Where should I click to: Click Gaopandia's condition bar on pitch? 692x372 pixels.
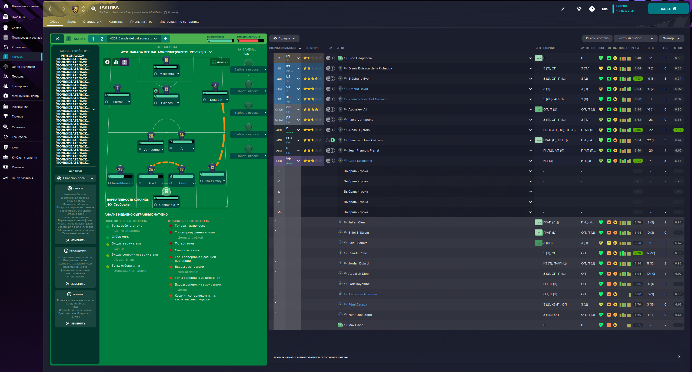click(x=166, y=198)
